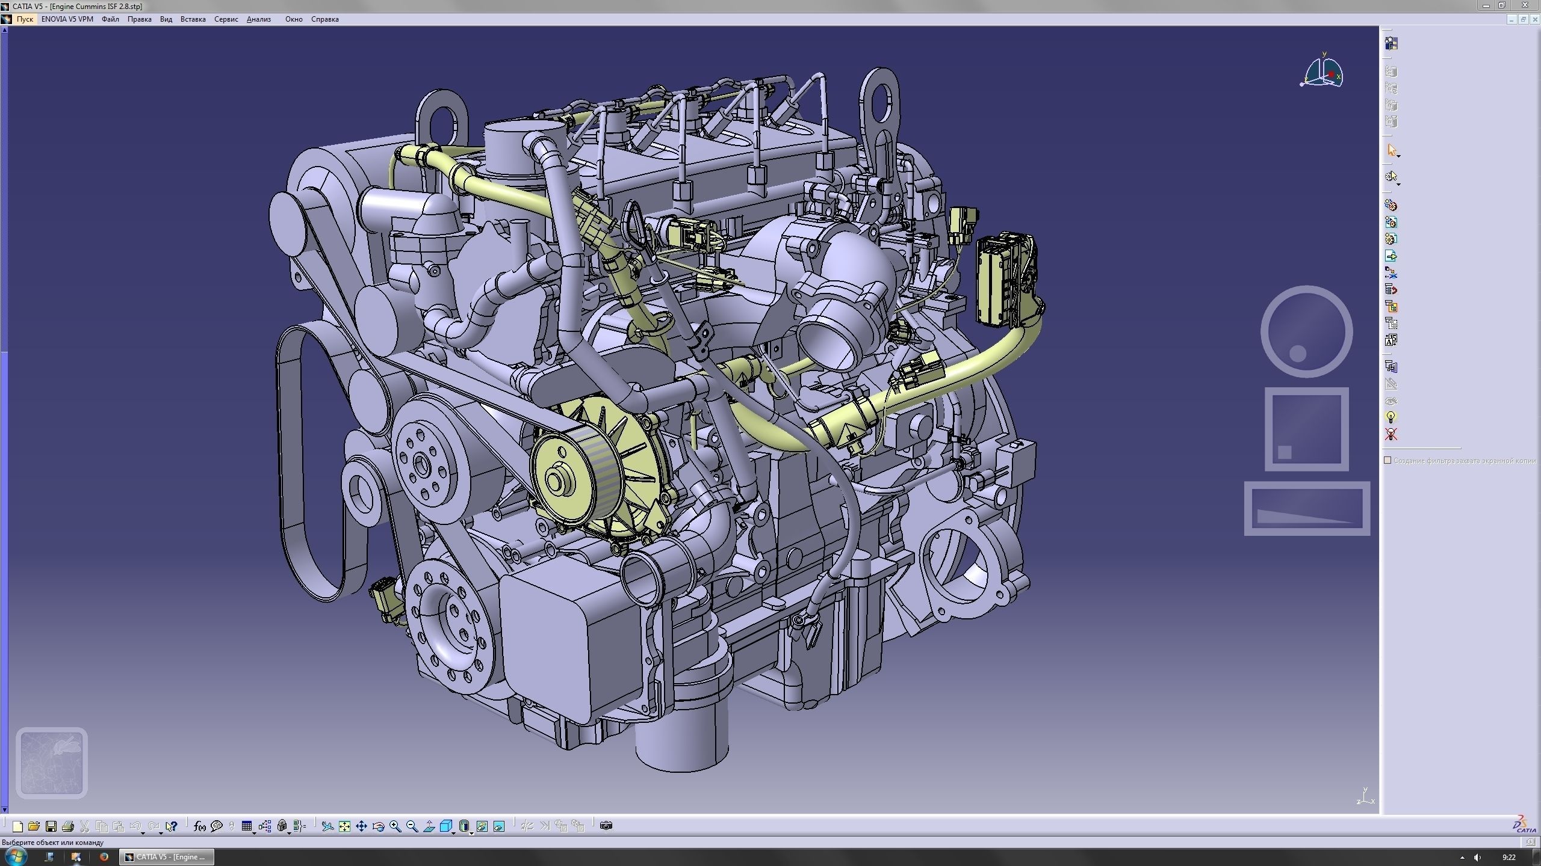
Task: Toggle the Hide/Show swap view icon
Action: pyautogui.click(x=498, y=826)
